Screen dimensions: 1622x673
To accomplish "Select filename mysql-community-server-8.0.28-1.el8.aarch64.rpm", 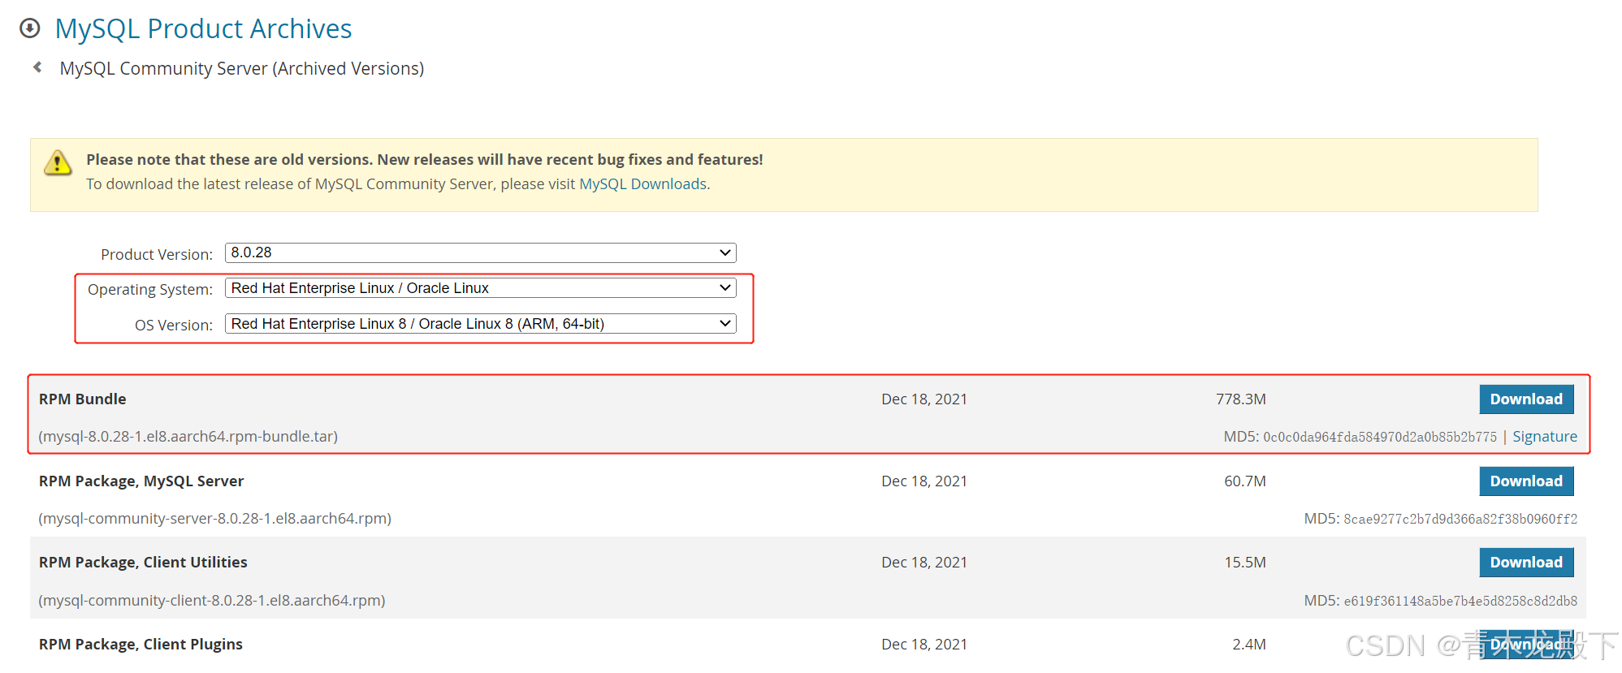I will point(215,519).
